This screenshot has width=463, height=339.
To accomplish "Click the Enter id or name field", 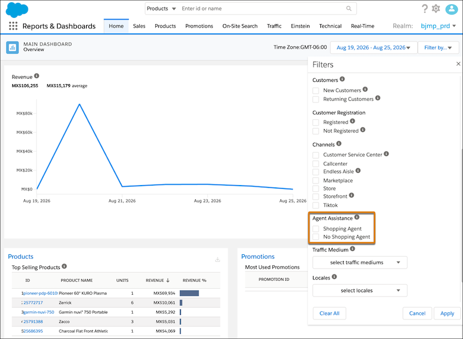I will [263, 9].
